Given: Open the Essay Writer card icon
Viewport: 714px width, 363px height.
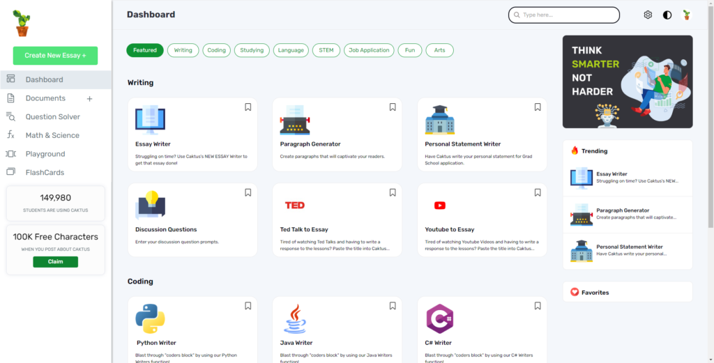Looking at the screenshot, I should (x=150, y=120).
